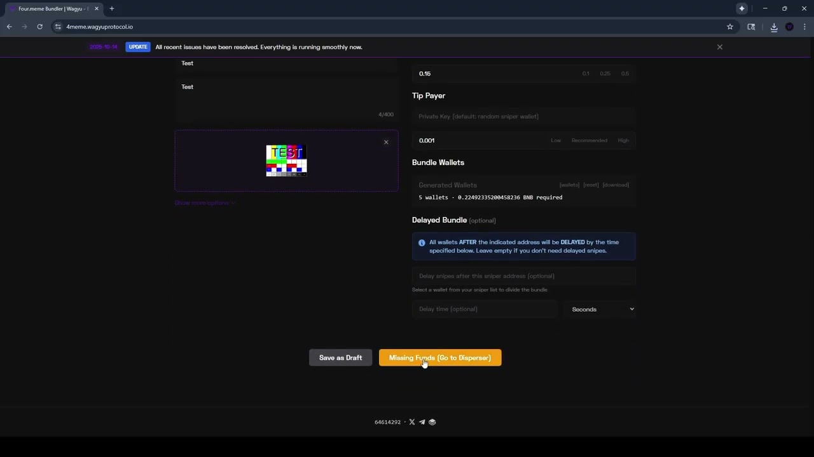The image size is (814, 457).
Task: Open the Telegram link in footer
Action: (422, 422)
